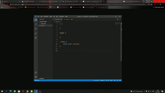The width and height of the screenshot is (165, 93).
Task: Show hidden system tray icons
Action: coord(144,91)
